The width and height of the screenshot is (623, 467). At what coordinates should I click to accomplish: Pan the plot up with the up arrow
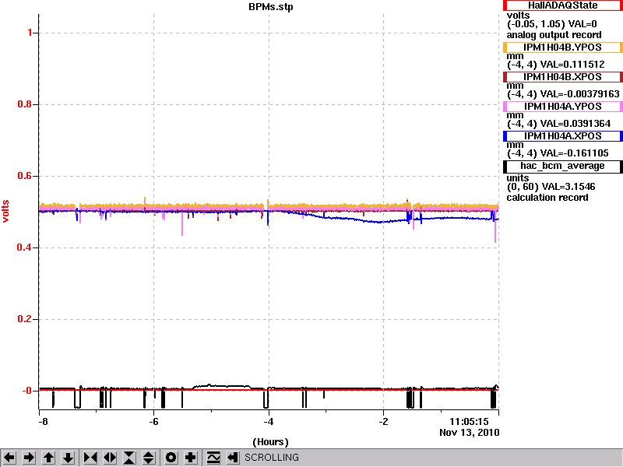click(49, 458)
